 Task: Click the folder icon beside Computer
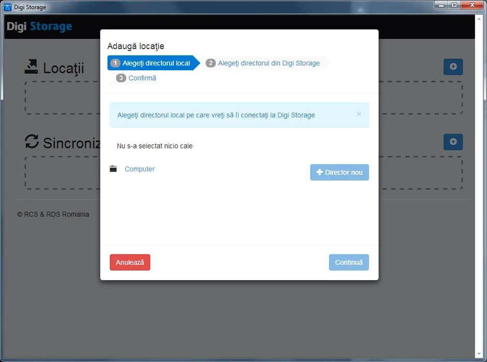113,169
